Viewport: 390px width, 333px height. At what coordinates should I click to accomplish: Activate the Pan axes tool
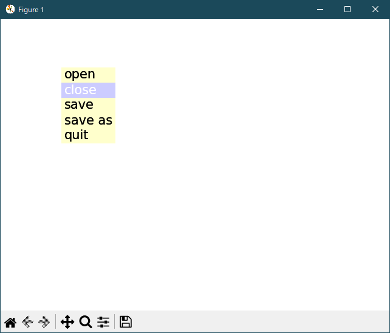coord(67,322)
